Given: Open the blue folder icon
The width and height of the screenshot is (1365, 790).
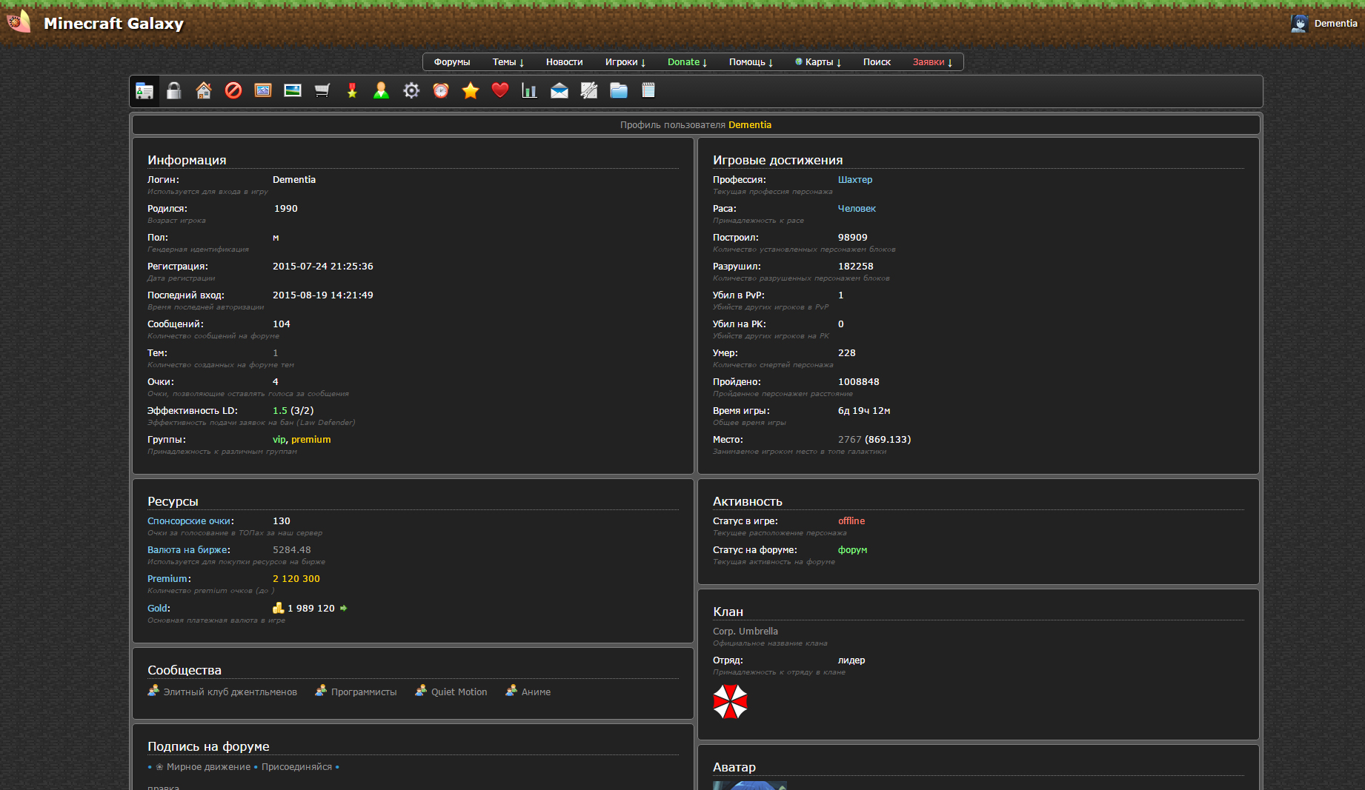Looking at the screenshot, I should (619, 91).
